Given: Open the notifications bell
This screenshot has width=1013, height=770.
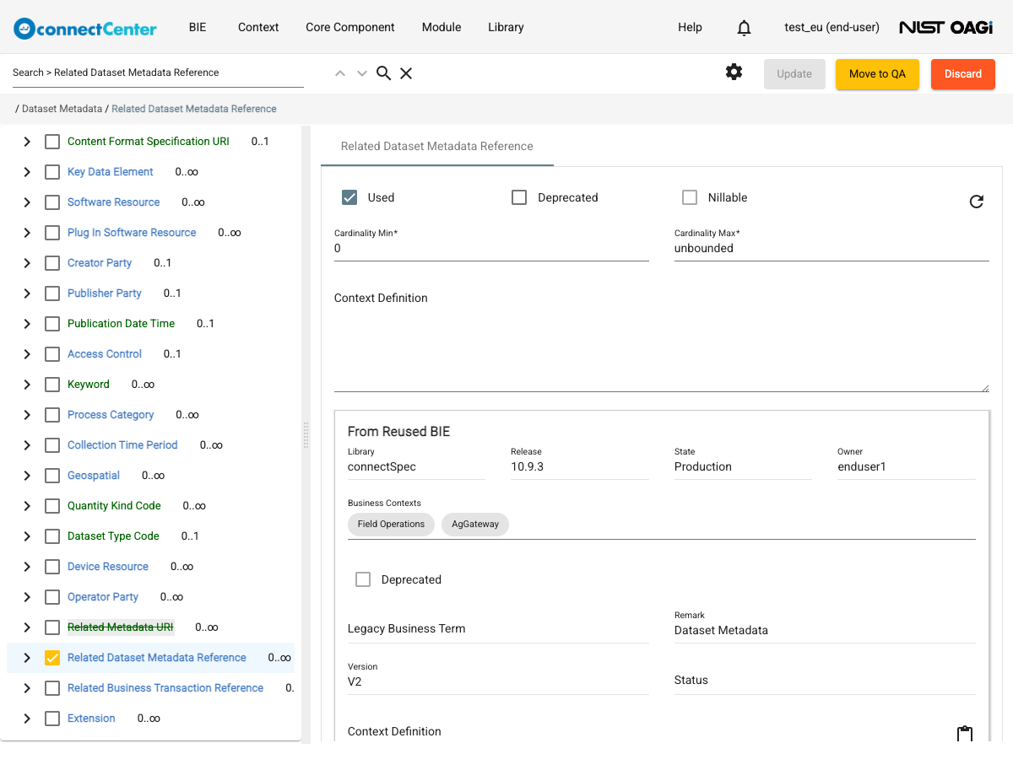Looking at the screenshot, I should [x=744, y=28].
